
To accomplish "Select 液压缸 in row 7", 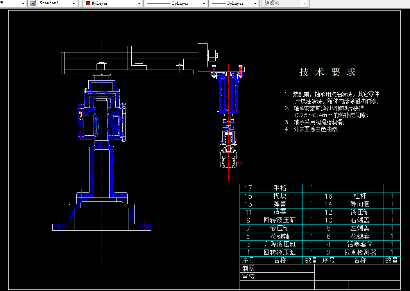I will pos(280,228).
